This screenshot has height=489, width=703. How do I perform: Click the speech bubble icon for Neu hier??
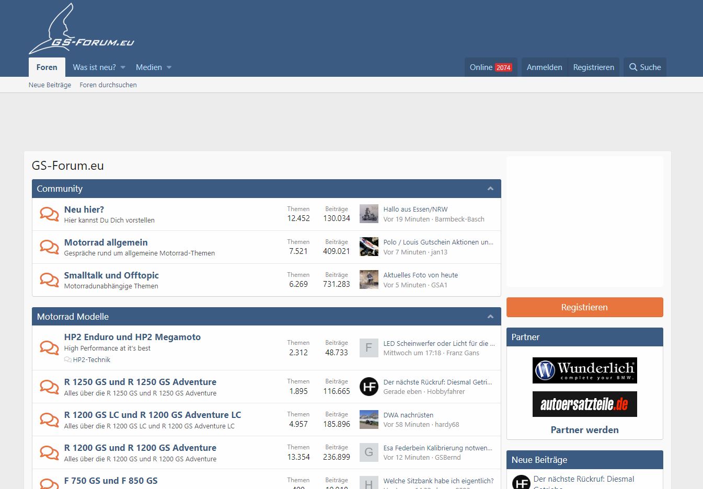pos(49,214)
